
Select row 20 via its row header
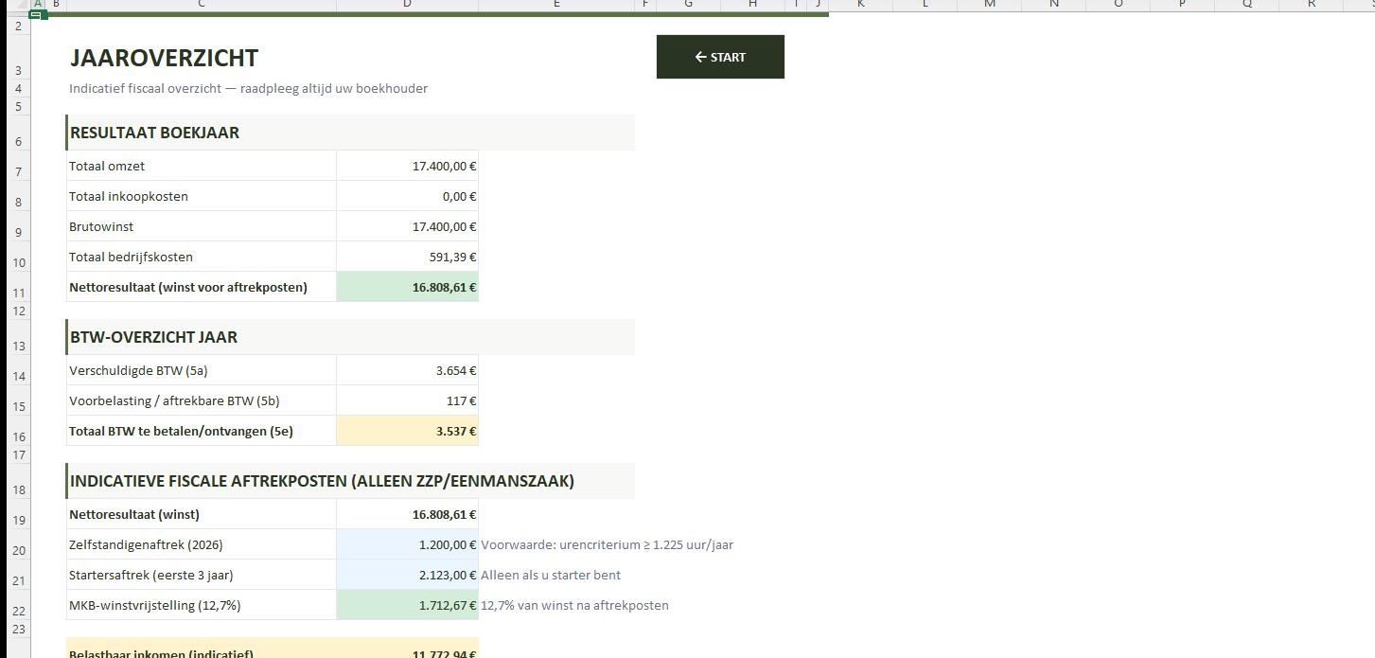(15, 550)
